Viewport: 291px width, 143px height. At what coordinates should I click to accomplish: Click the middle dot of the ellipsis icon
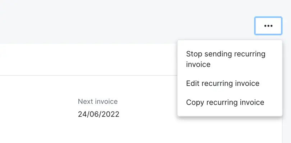[x=268, y=26]
